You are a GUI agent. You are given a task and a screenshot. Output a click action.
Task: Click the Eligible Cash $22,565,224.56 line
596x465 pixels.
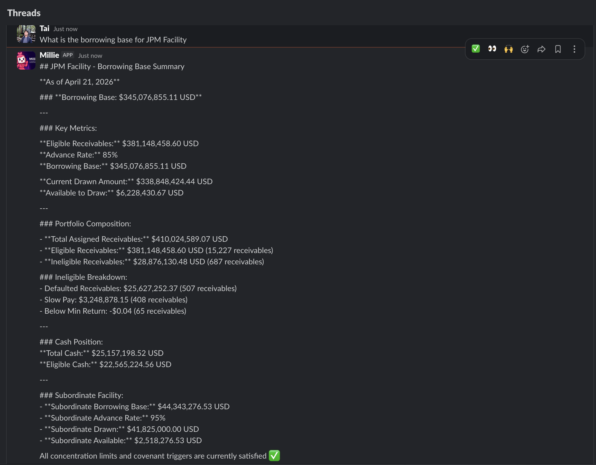tap(106, 365)
